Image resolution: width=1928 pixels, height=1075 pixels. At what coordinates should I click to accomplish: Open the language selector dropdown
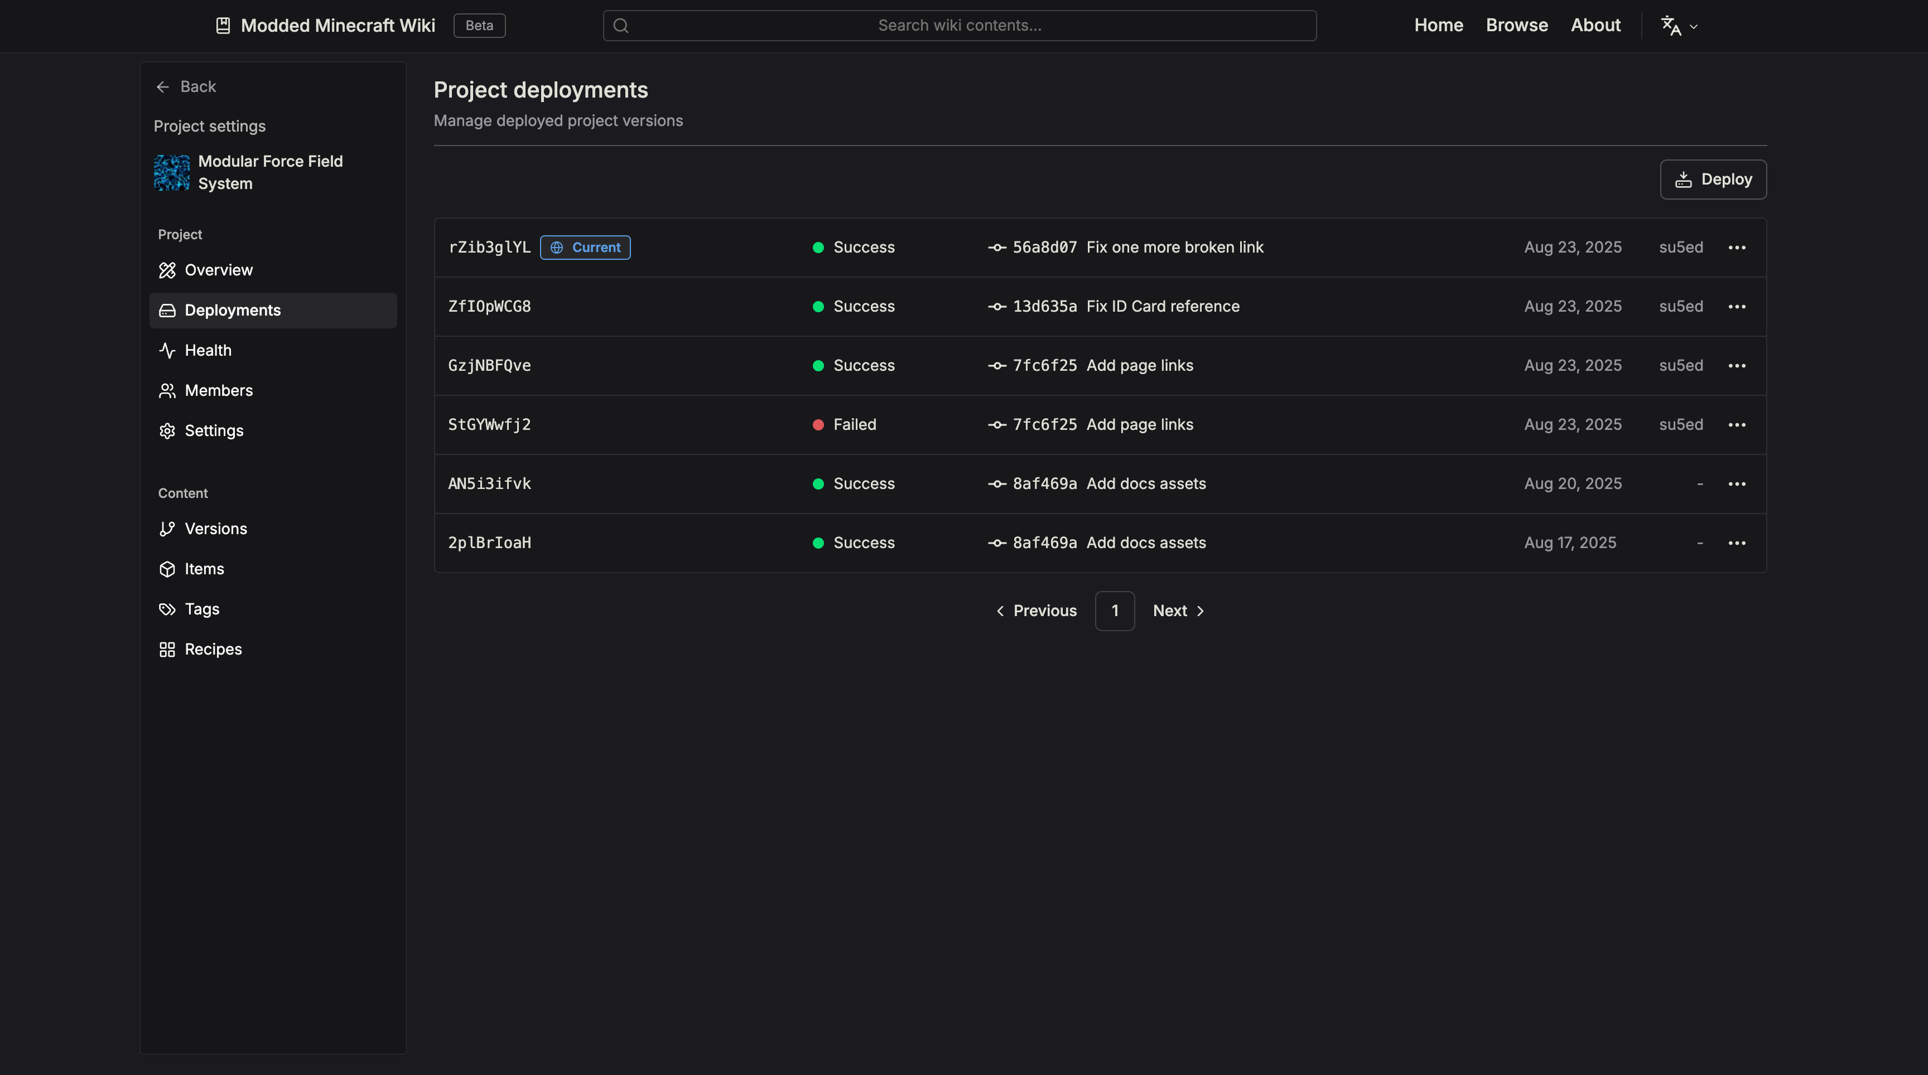1678,25
